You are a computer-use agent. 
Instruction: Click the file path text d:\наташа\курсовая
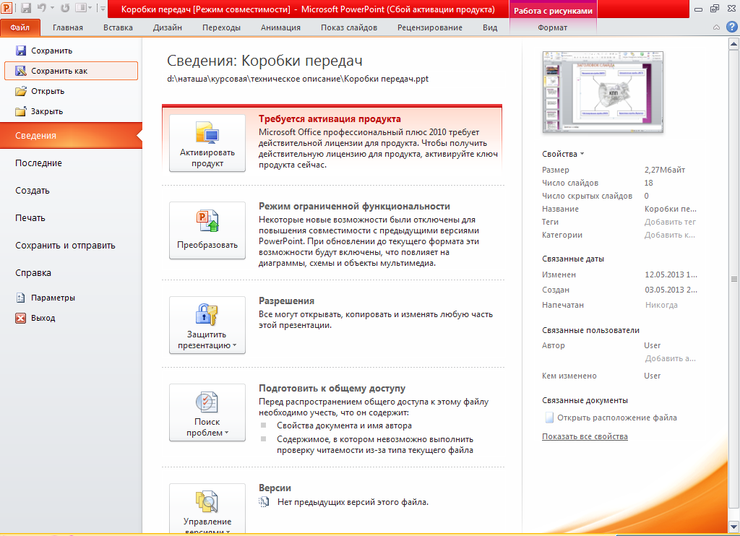click(x=298, y=79)
